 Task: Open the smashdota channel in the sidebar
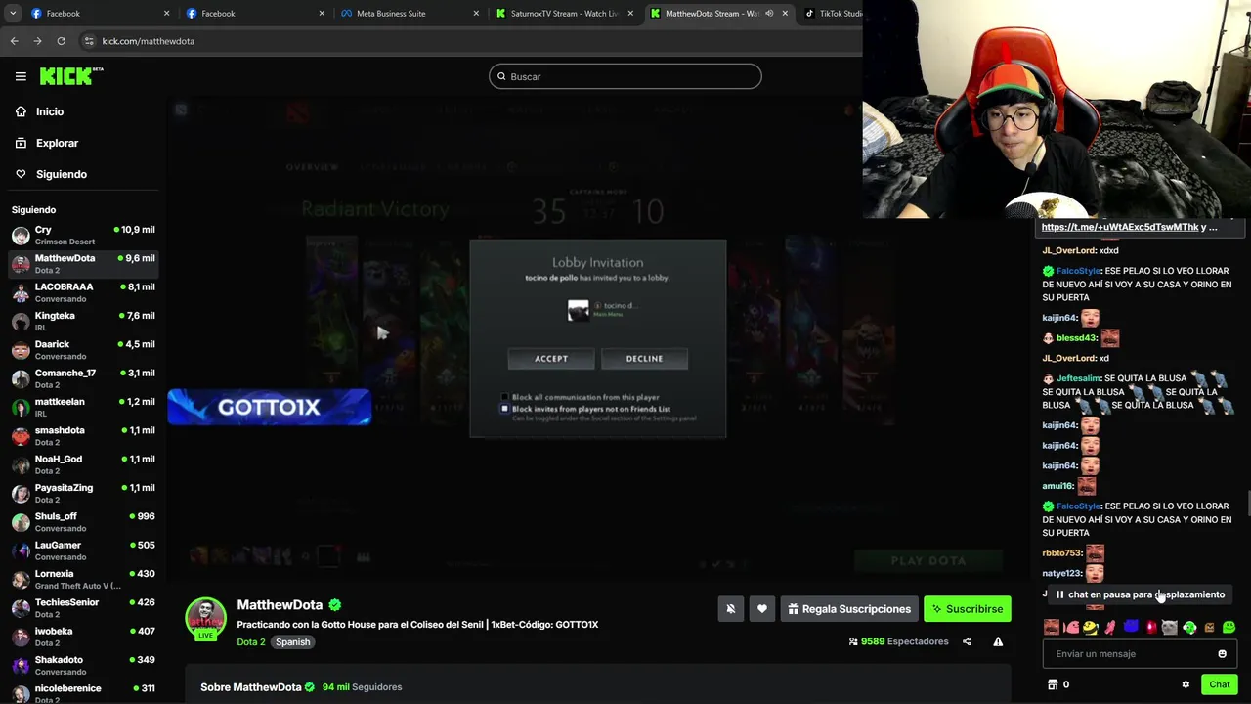(x=82, y=436)
